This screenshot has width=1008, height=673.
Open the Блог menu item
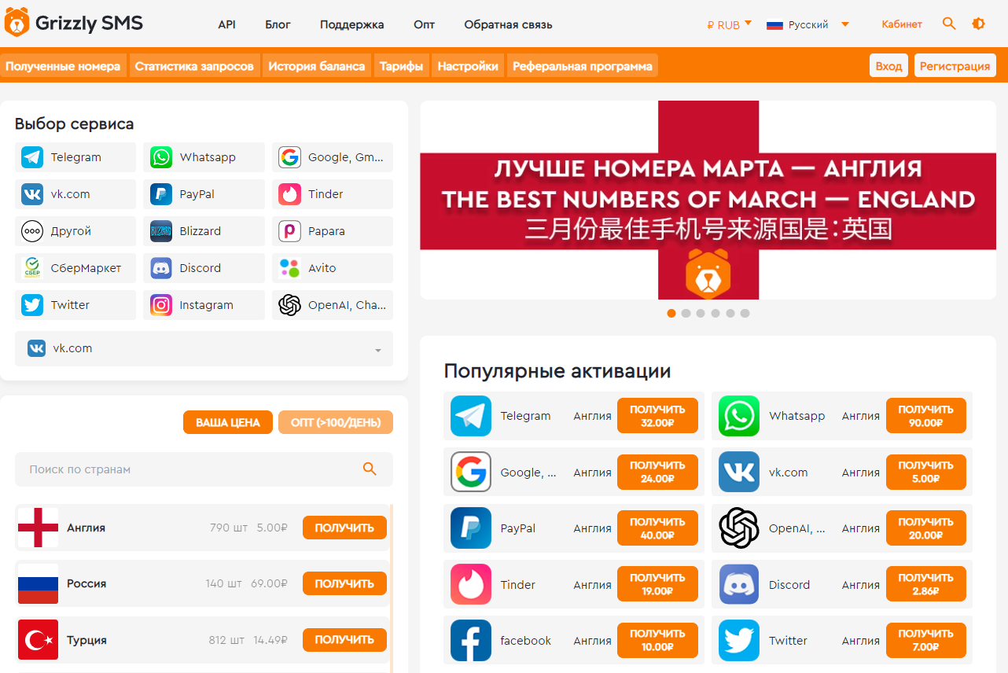coord(278,24)
